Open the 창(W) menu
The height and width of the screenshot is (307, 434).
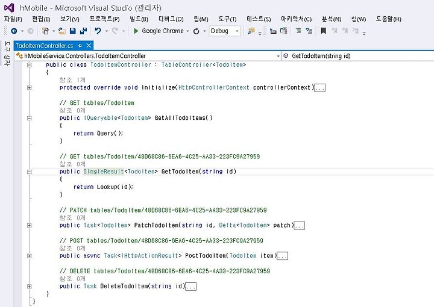tap(359, 19)
